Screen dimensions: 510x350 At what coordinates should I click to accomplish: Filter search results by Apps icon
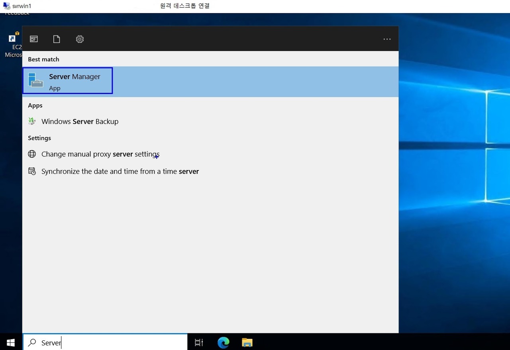[x=34, y=39]
